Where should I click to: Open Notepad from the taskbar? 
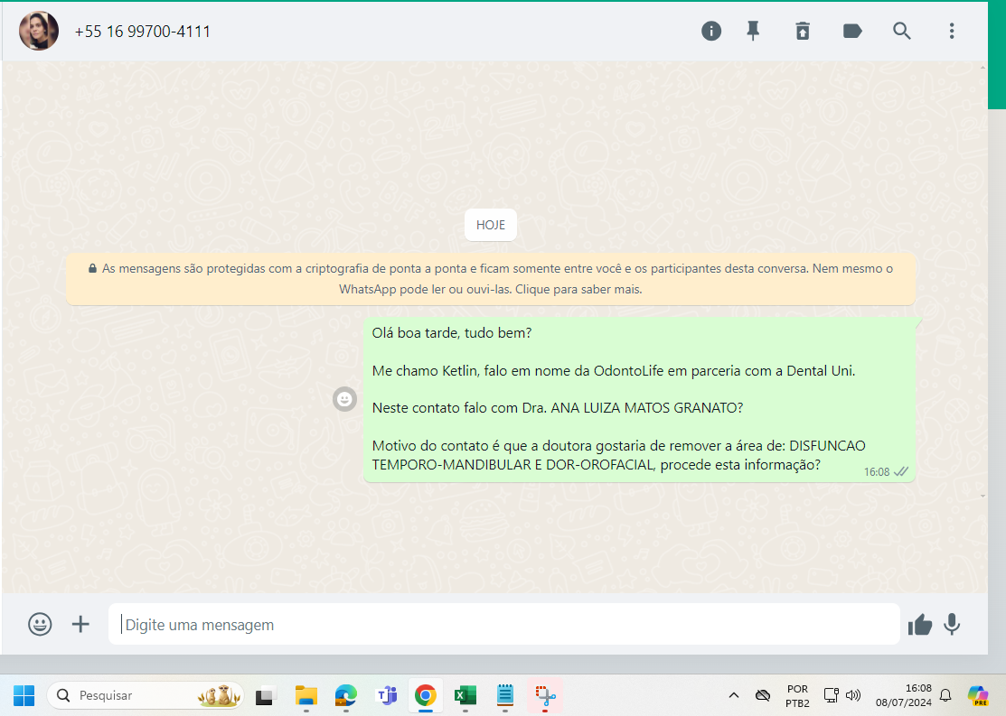505,695
